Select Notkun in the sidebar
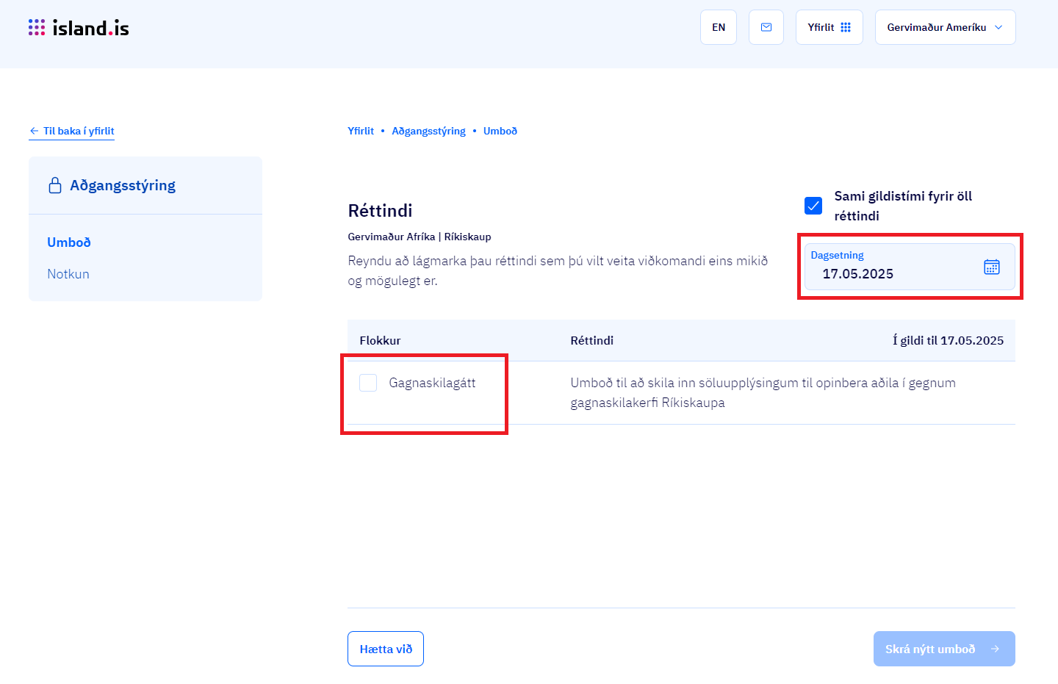The width and height of the screenshot is (1058, 684). coord(68,274)
